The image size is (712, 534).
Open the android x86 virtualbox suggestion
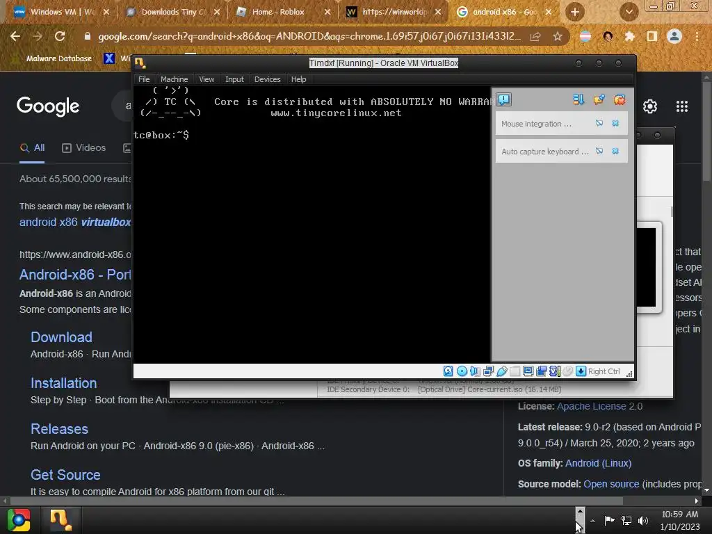point(75,222)
